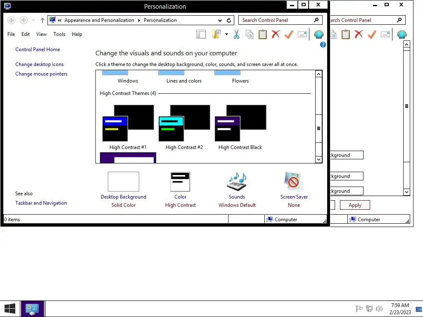Click the 0 items status bar text
The width and height of the screenshot is (423, 317).
pyautogui.click(x=12, y=220)
